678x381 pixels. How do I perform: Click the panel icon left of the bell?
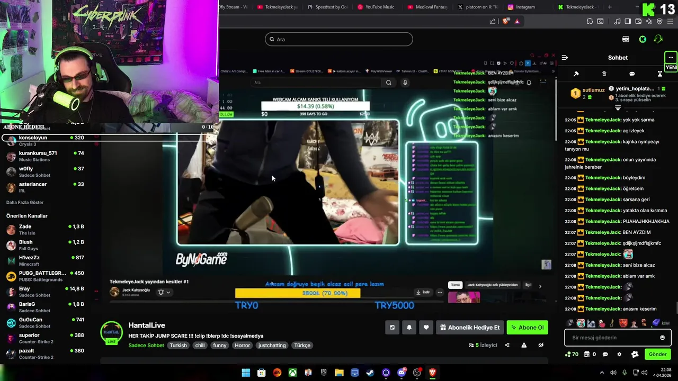coord(392,328)
